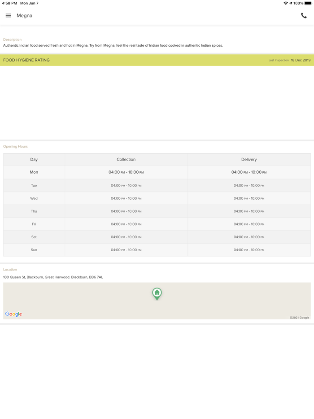Open the Google logo on map
This screenshot has width=314, height=419.
(13, 314)
